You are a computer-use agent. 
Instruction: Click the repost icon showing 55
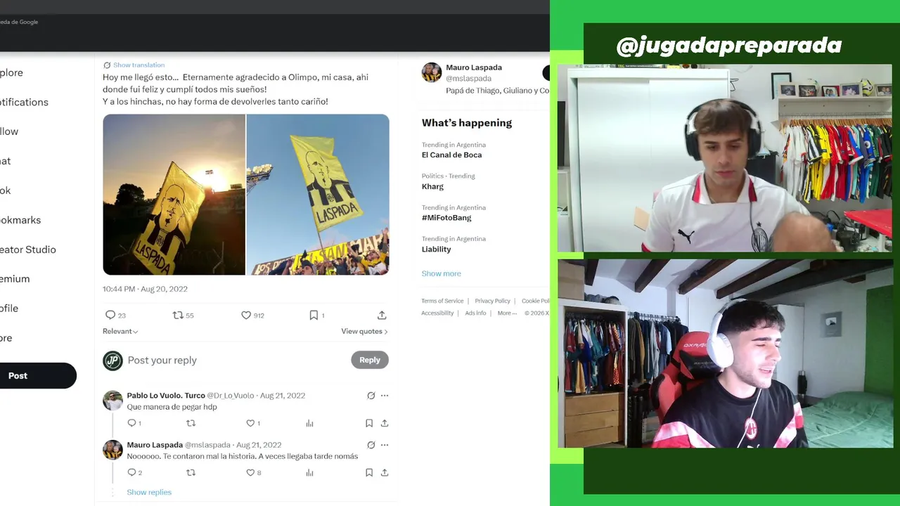[178, 316]
